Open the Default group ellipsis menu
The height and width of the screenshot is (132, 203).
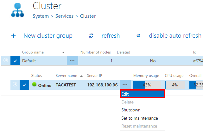pos(73,61)
